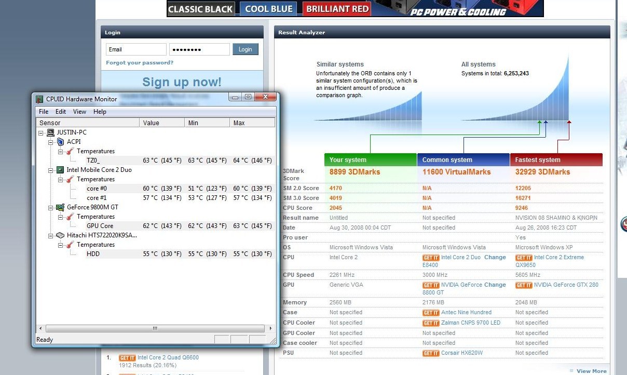Click the Sensor column header
Viewport: 627px width, 375px height.
point(88,123)
